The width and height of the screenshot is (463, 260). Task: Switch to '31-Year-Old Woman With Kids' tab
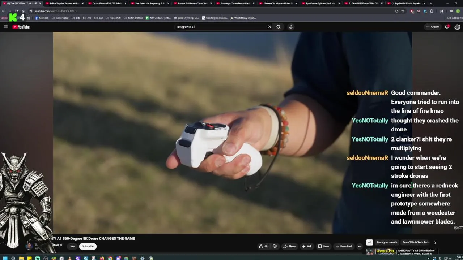(x=363, y=3)
